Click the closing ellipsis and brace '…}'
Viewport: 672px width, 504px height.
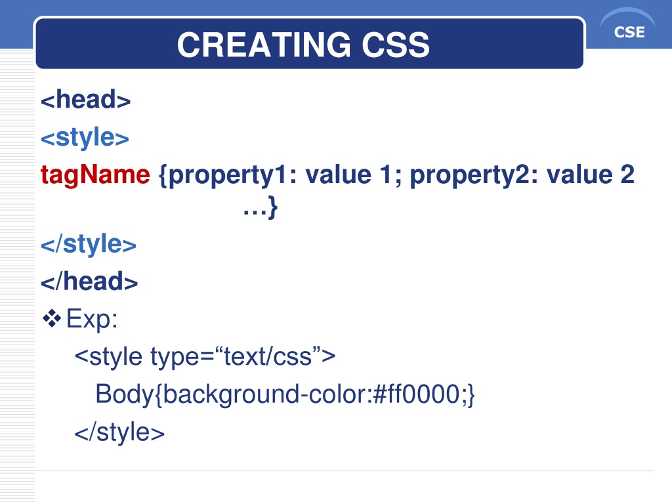point(261,207)
